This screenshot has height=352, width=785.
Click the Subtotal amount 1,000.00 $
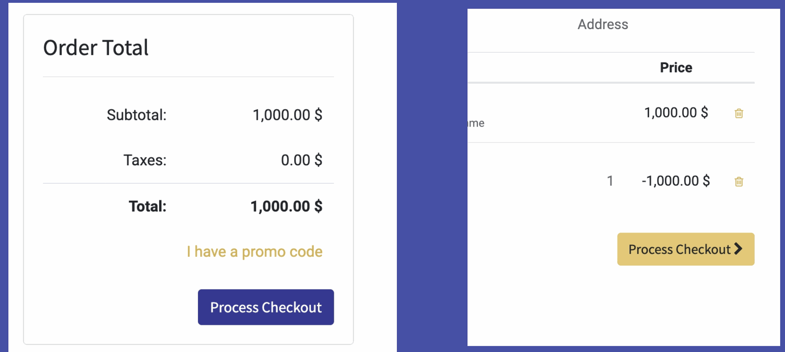[287, 115]
